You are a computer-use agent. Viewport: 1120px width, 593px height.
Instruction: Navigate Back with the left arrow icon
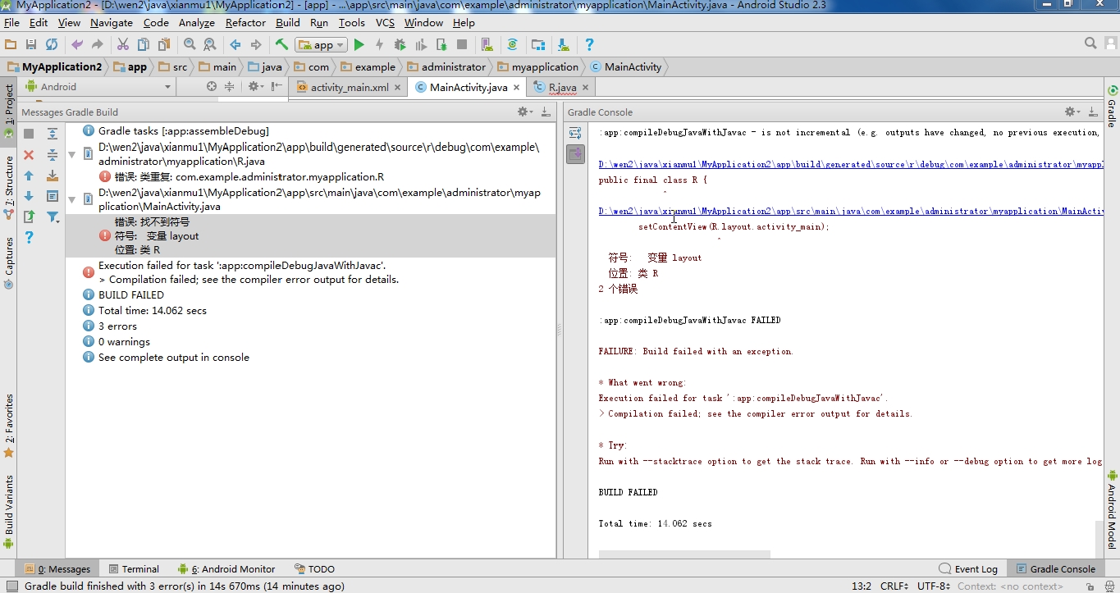235,44
